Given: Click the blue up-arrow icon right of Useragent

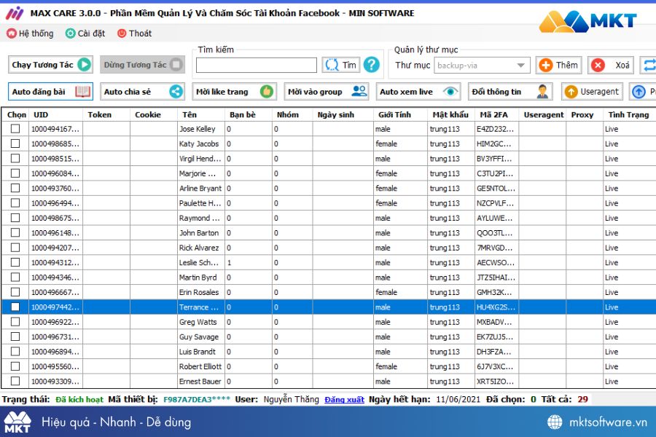Looking at the screenshot, I should tap(639, 92).
